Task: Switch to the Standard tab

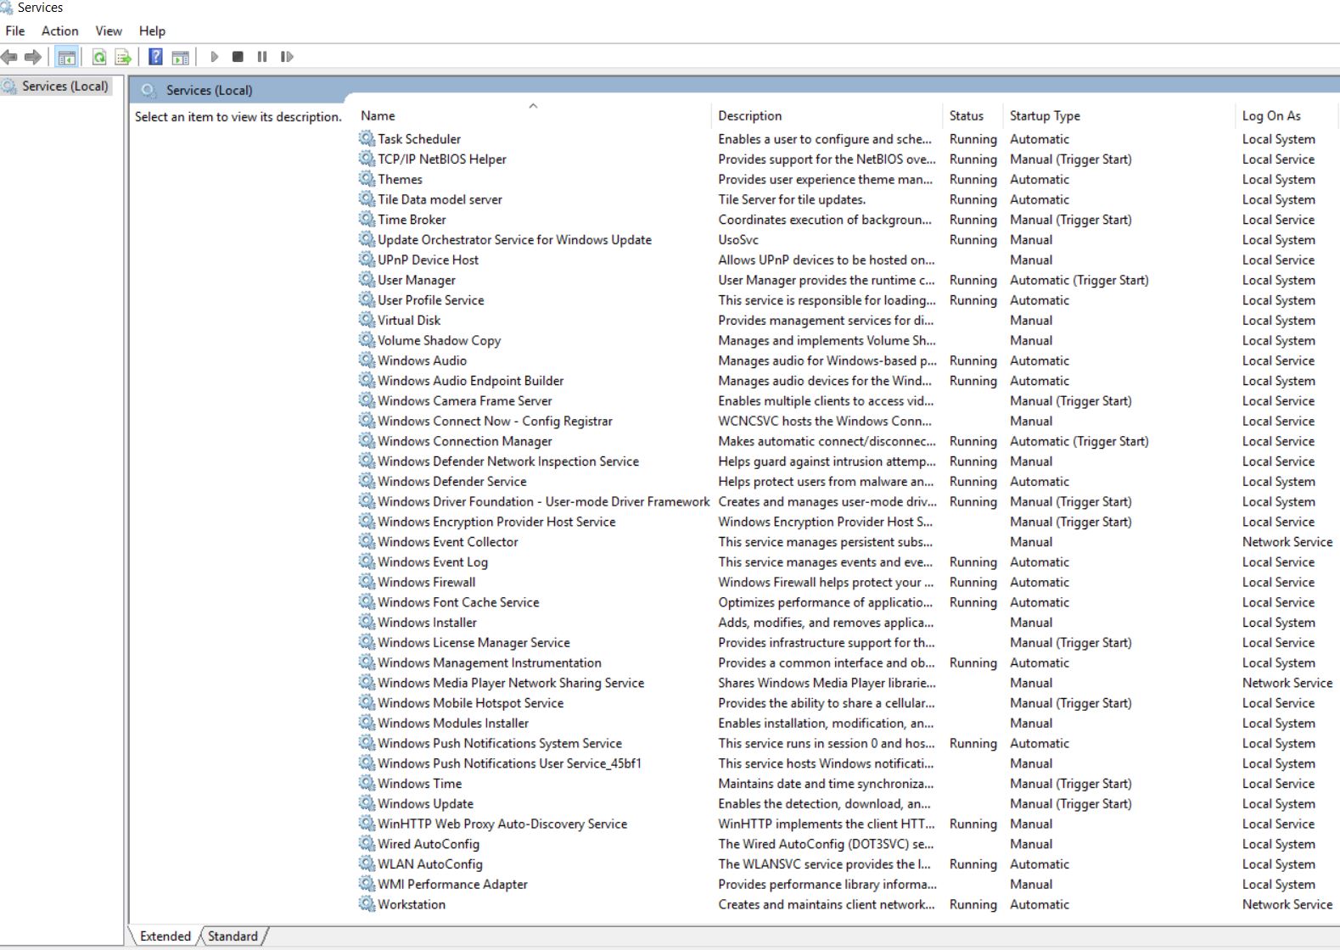Action: (x=233, y=936)
